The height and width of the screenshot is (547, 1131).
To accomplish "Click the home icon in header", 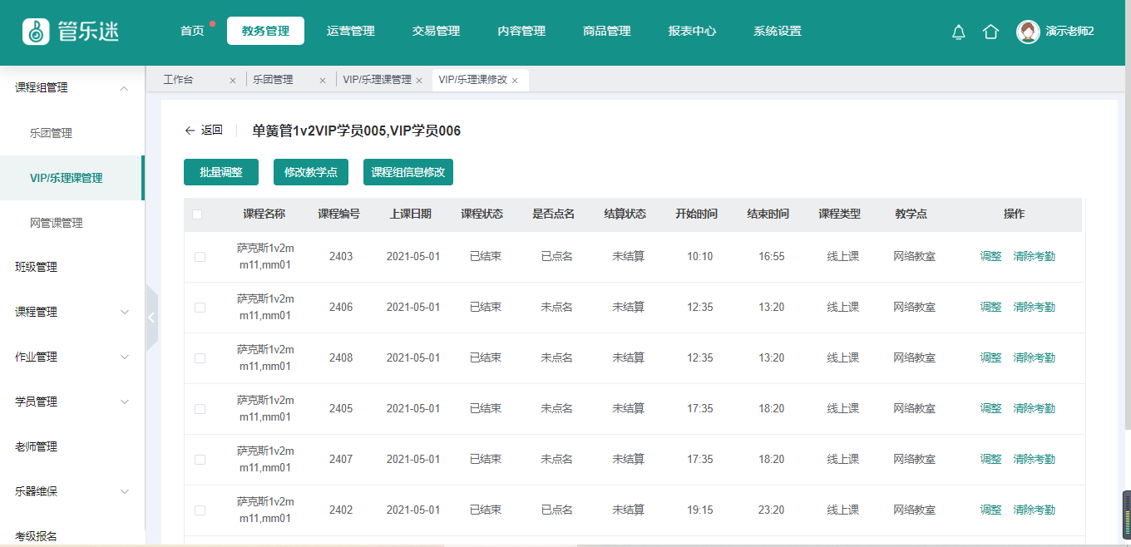I will pyautogui.click(x=990, y=32).
